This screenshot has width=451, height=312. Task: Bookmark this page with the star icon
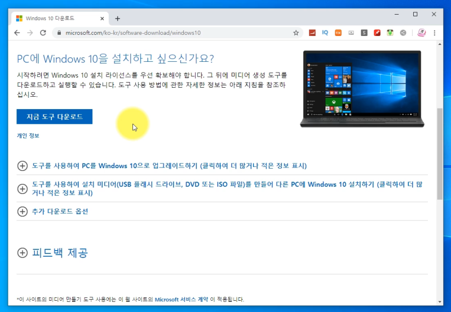click(295, 33)
